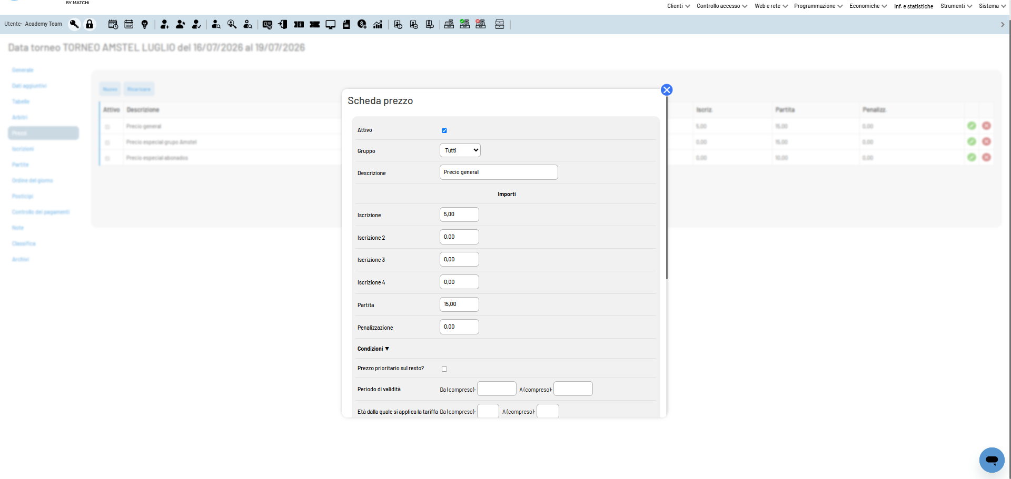This screenshot has height=479, width=1011.
Task: Toggle Attivo checkbox of Precio especial grupo Amstel
Action: pyautogui.click(x=107, y=142)
